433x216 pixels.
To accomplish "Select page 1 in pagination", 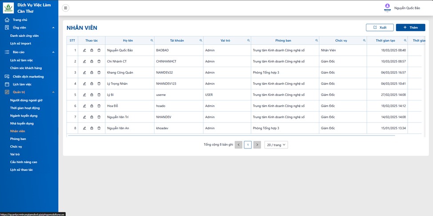I will [248, 145].
